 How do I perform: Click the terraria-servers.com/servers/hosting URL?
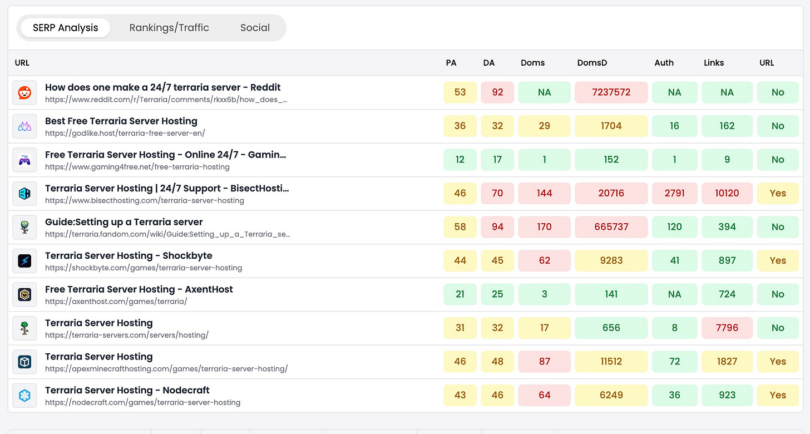[127, 336]
